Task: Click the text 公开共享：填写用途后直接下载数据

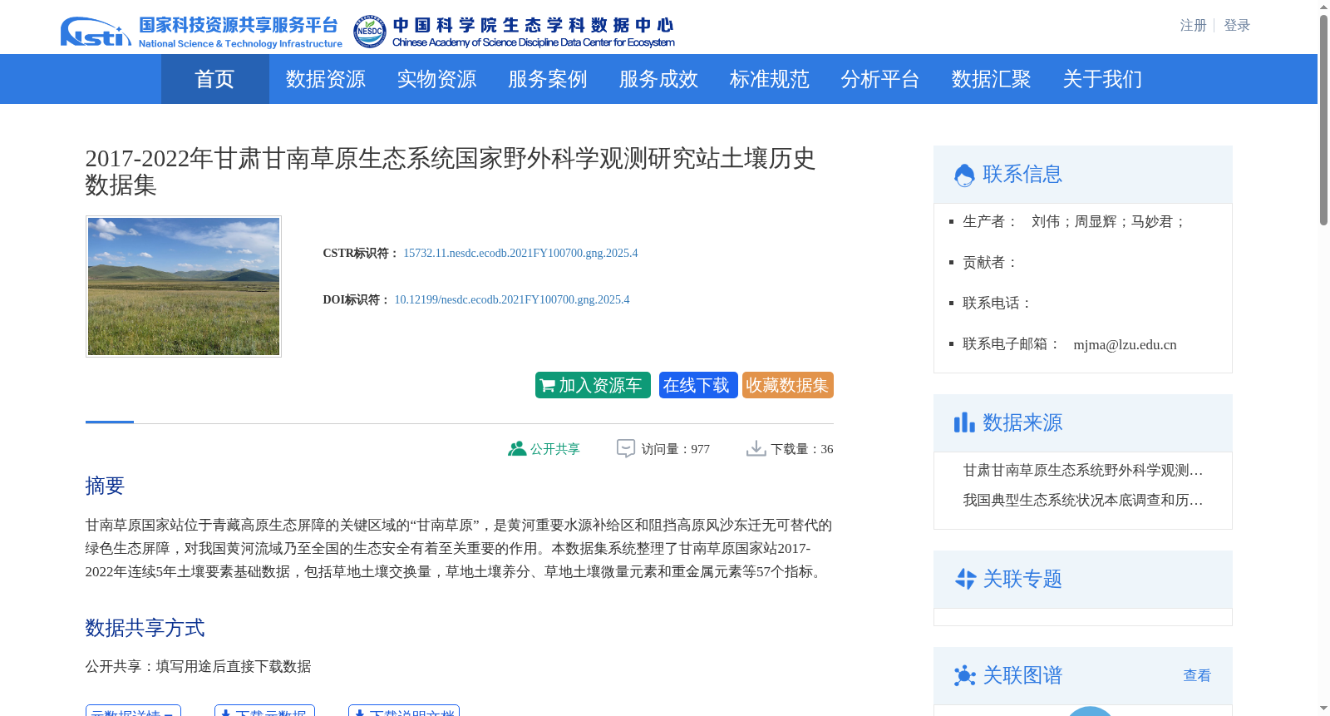Action: click(198, 666)
